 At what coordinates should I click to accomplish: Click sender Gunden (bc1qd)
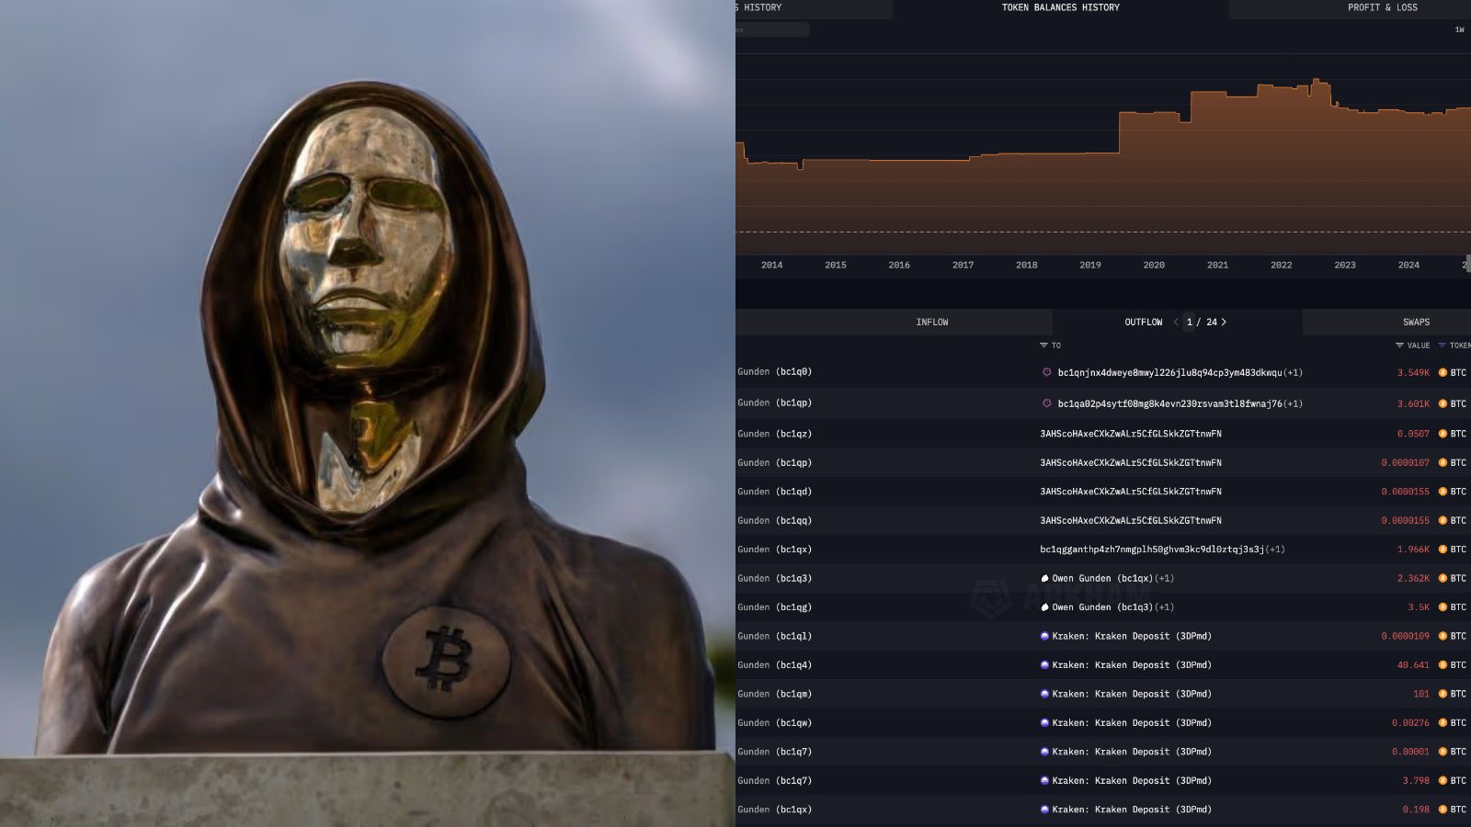coord(774,492)
